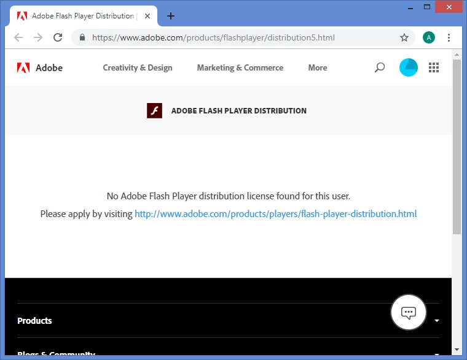
Task: Select the Adobe Flash Player Distribution tab
Action: pyautogui.click(x=84, y=16)
